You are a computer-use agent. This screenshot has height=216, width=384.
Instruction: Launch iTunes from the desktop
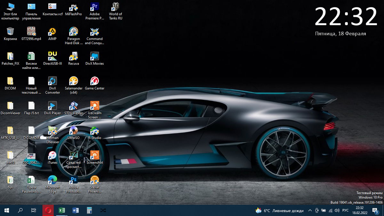[x=52, y=157]
